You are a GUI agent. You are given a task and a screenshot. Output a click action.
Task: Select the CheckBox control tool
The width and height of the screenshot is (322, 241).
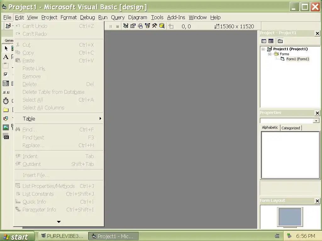point(6,74)
